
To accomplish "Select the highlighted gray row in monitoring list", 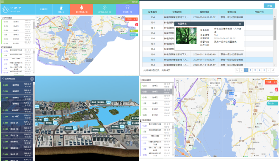I will [156, 91].
